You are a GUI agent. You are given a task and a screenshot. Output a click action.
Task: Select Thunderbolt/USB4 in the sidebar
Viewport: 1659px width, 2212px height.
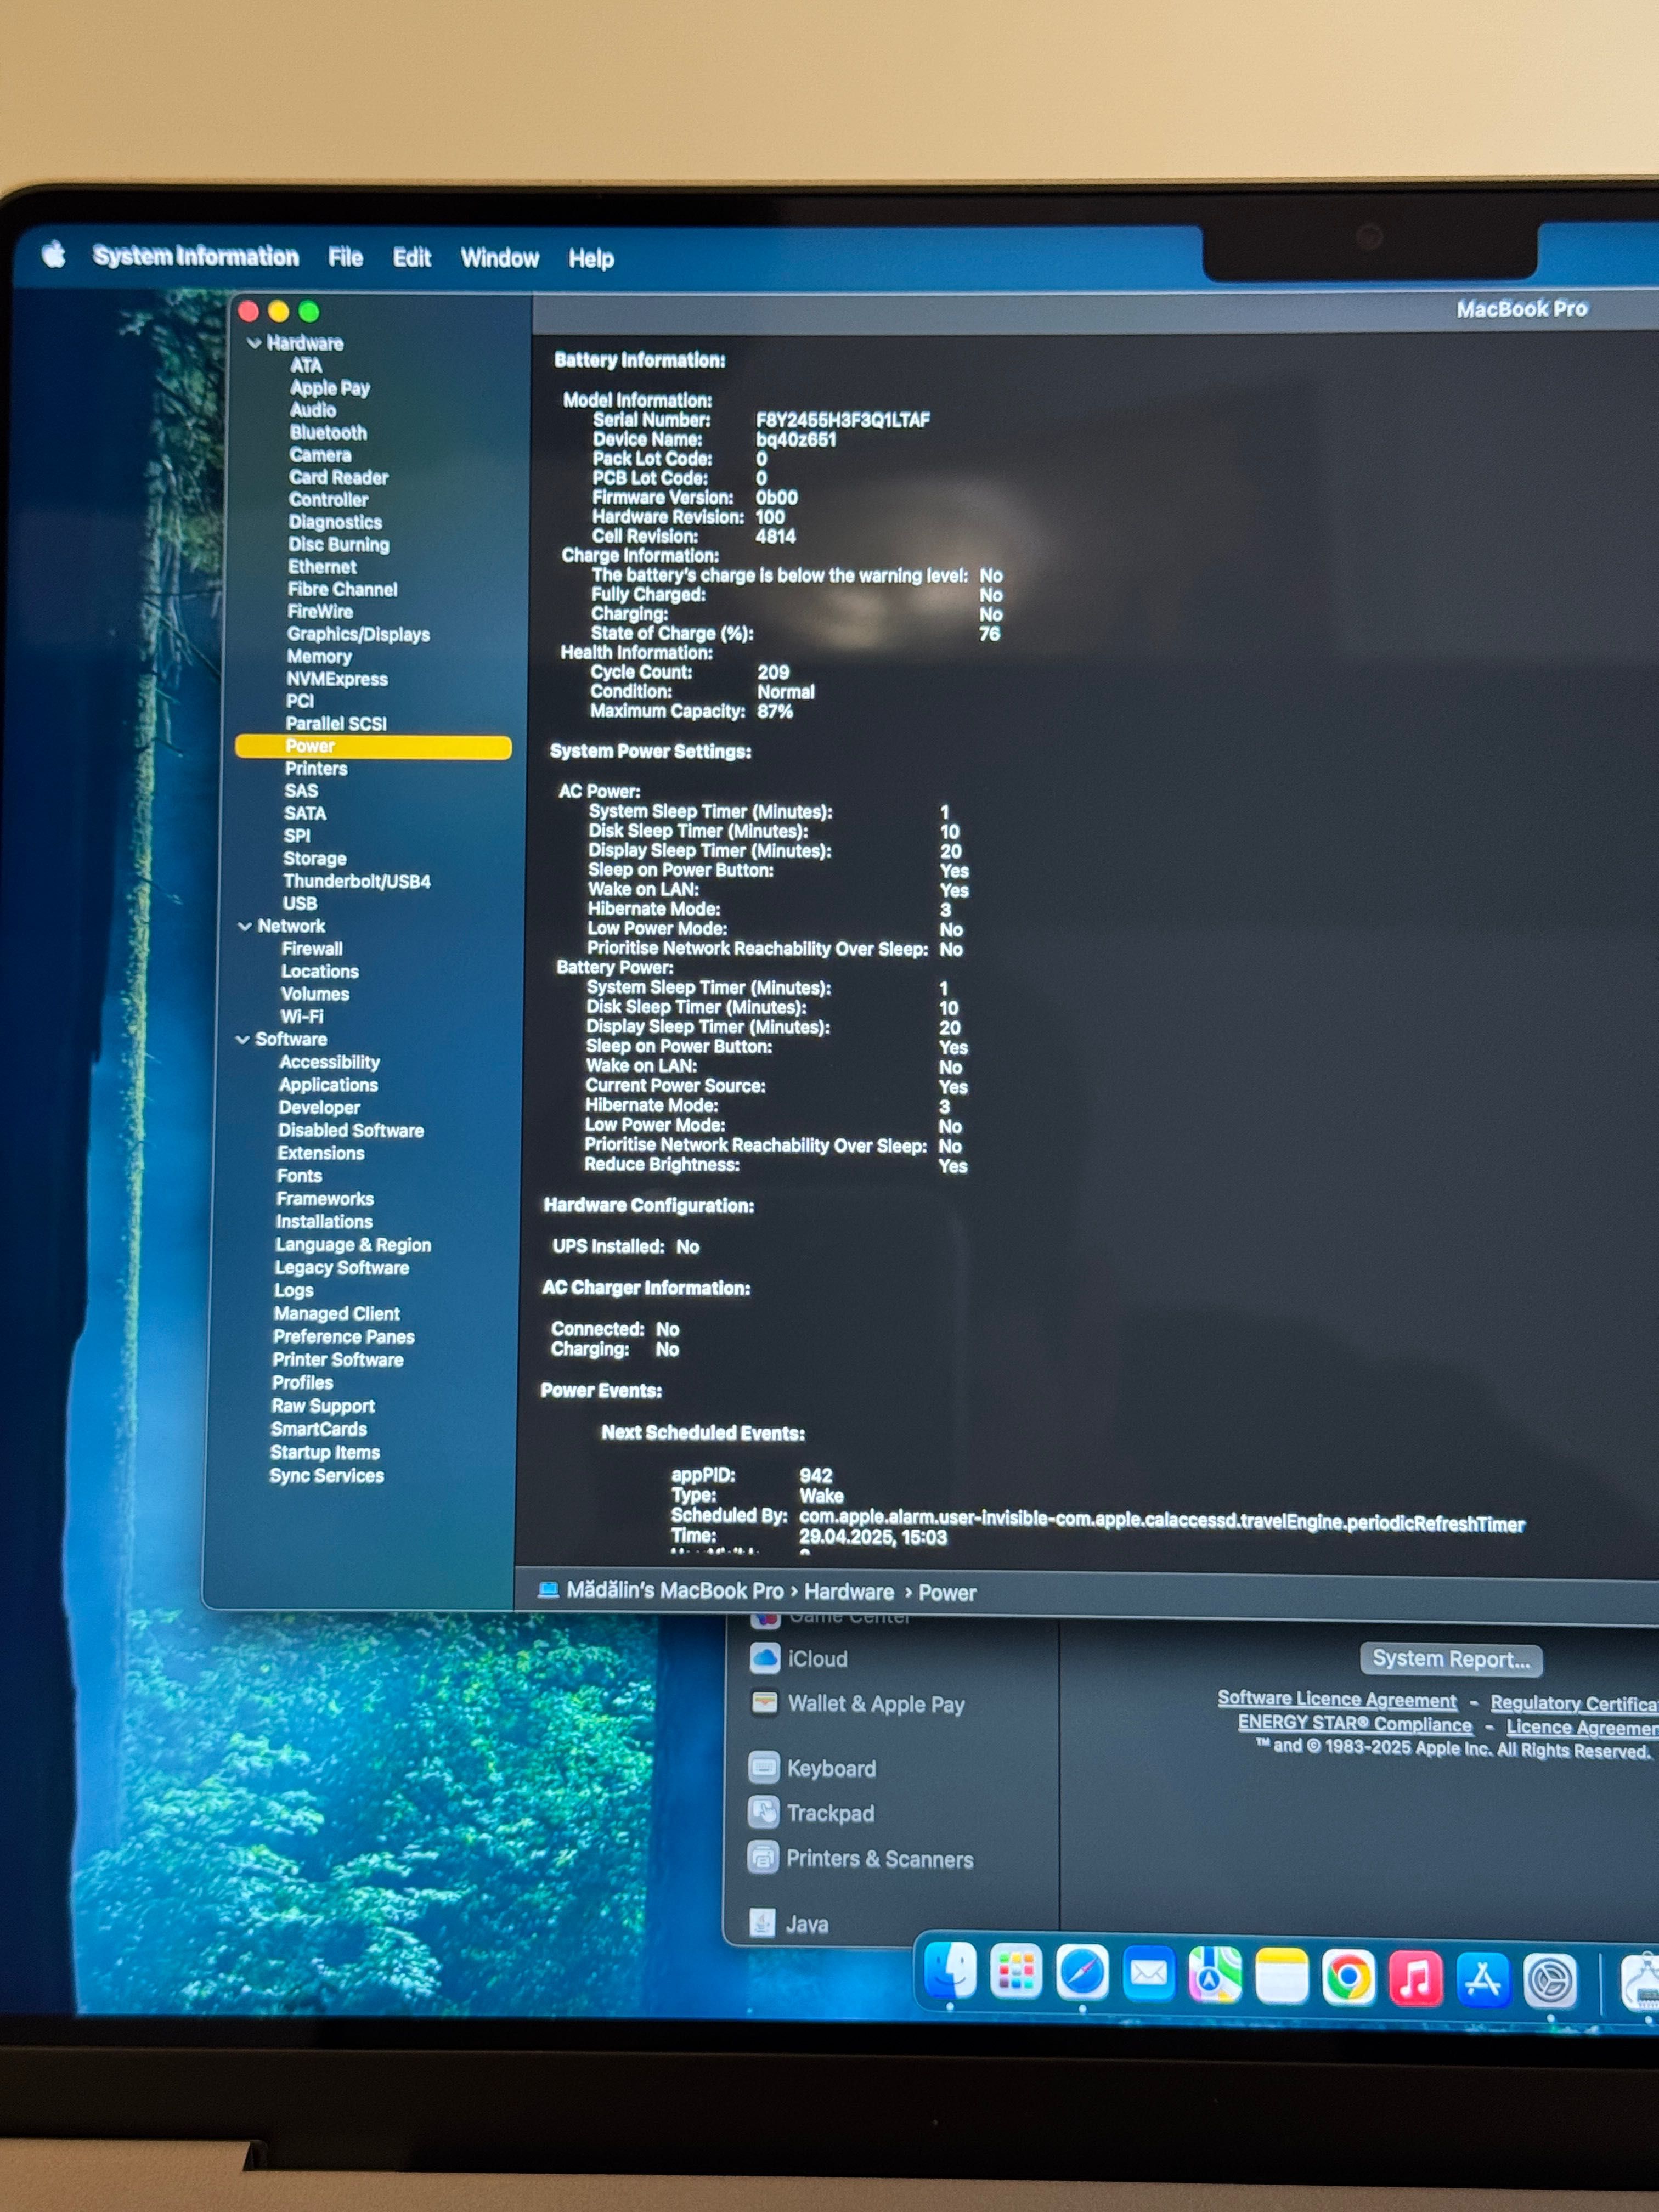pyautogui.click(x=357, y=881)
